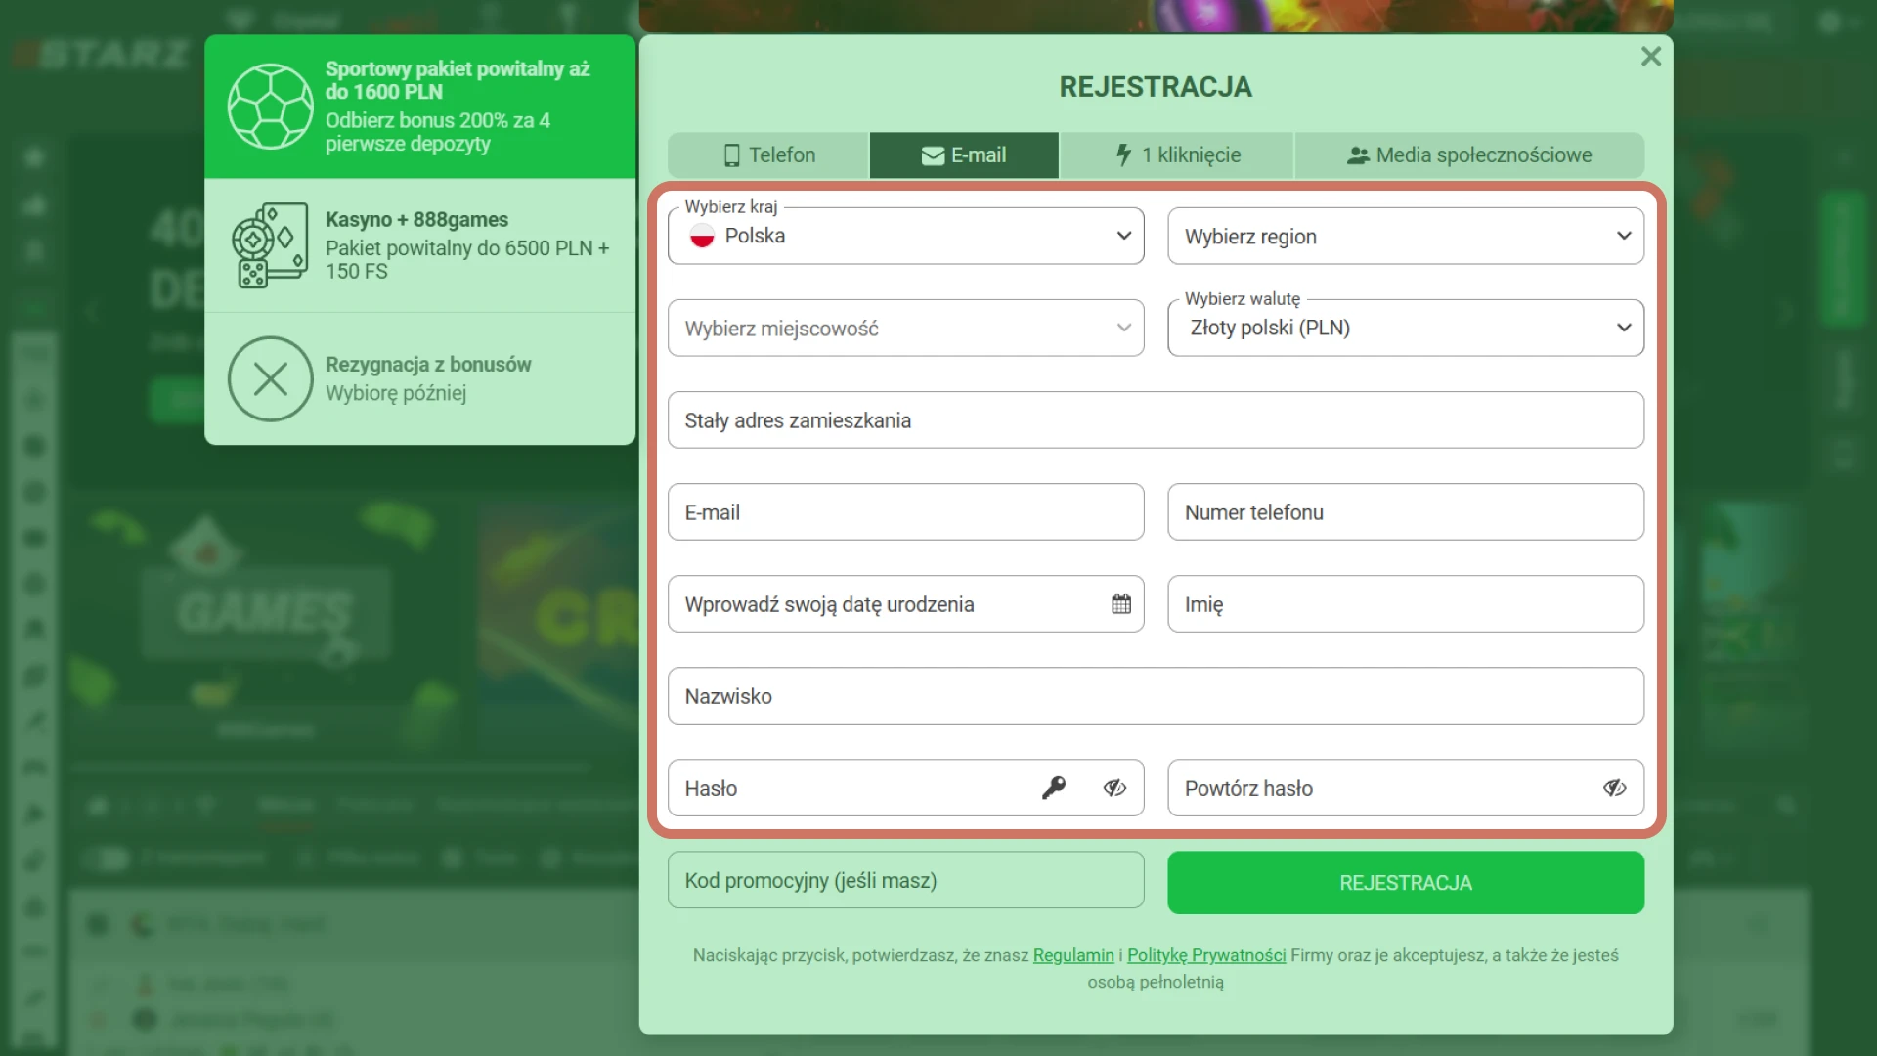Click the calendar icon in birthdate field
This screenshot has height=1056, width=1877.
(1120, 604)
